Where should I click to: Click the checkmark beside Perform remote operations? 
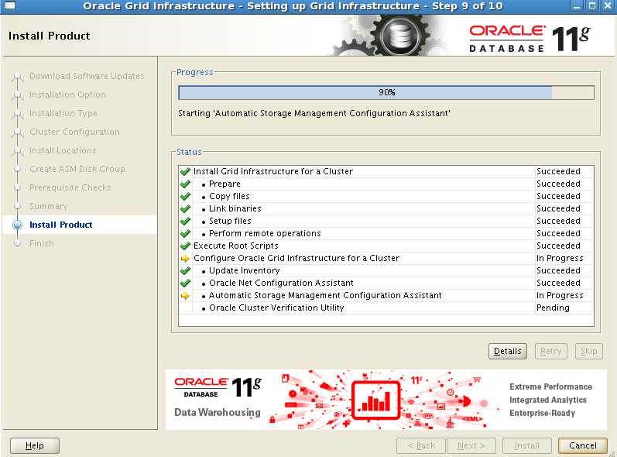(x=185, y=233)
